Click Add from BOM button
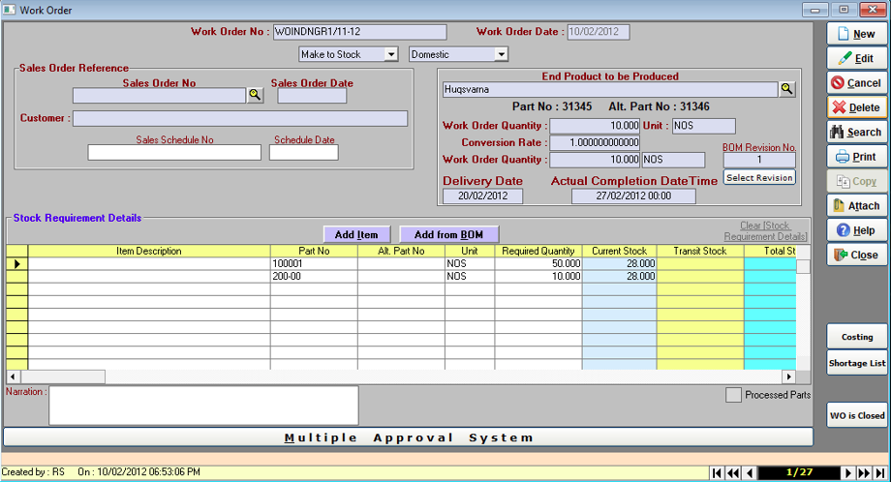891x482 pixels. (x=448, y=234)
